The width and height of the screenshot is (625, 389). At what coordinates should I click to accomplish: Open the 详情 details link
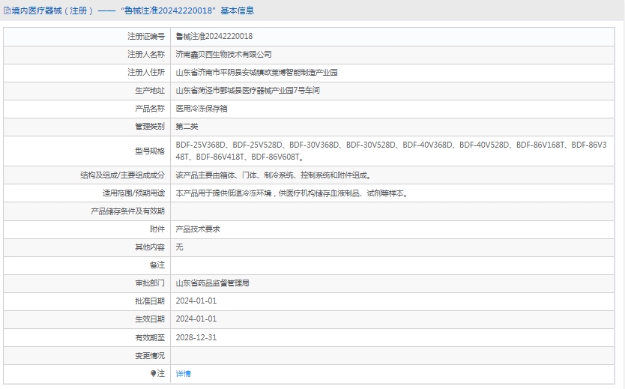(183, 373)
